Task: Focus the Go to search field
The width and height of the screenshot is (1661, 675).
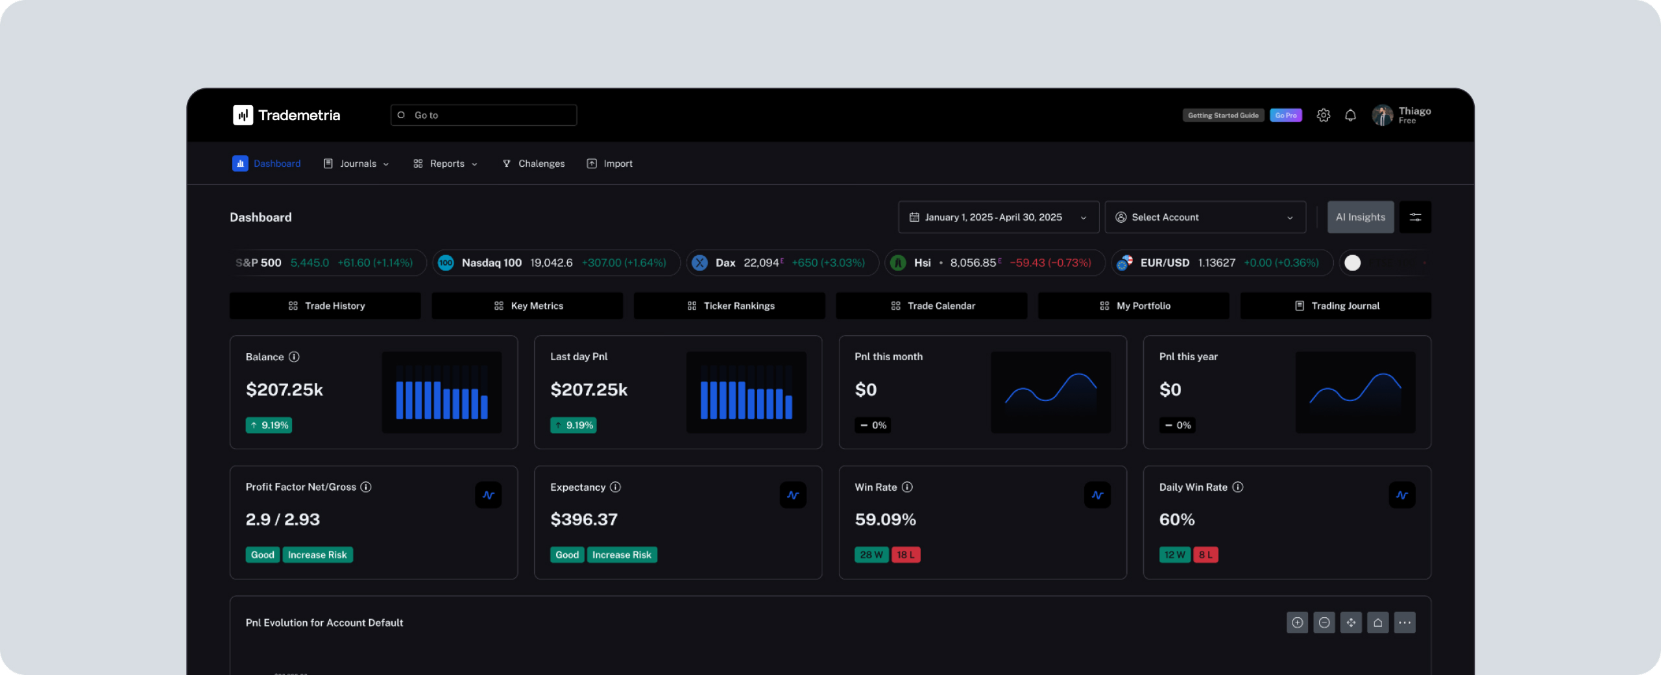Action: [x=483, y=115]
